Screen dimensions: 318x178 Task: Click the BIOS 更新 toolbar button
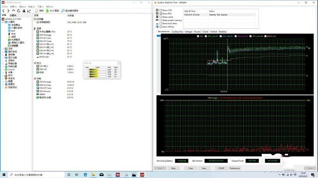52,11
